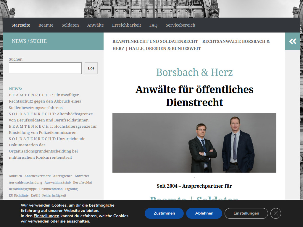Image resolution: width=303 pixels, height=227 pixels.
Task: Click the Suchen search input field
Action: point(45,68)
